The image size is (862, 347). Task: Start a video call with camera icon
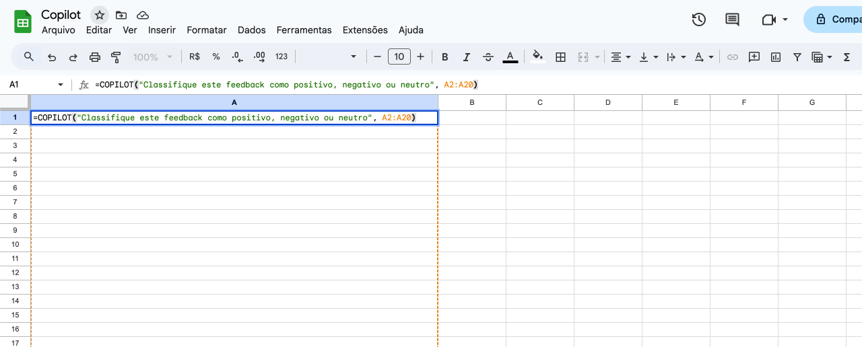click(769, 20)
